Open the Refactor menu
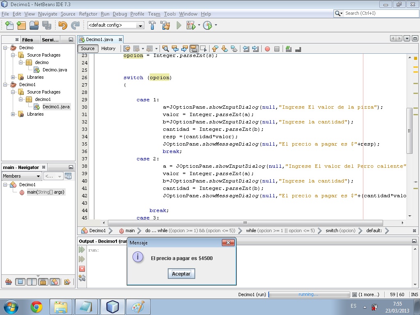This screenshot has height=315, width=420. coord(88,14)
